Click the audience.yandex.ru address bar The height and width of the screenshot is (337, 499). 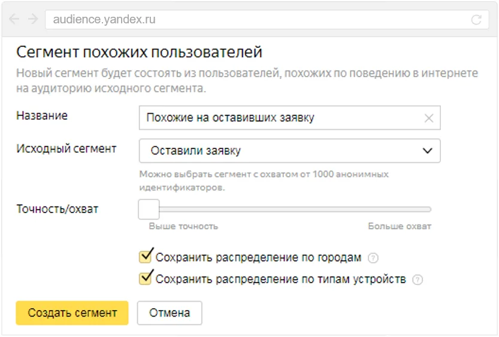point(267,19)
